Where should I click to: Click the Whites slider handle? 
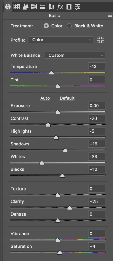point(42,163)
